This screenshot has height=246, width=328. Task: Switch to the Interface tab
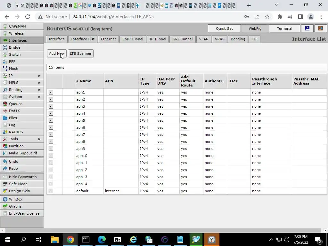tap(57, 39)
